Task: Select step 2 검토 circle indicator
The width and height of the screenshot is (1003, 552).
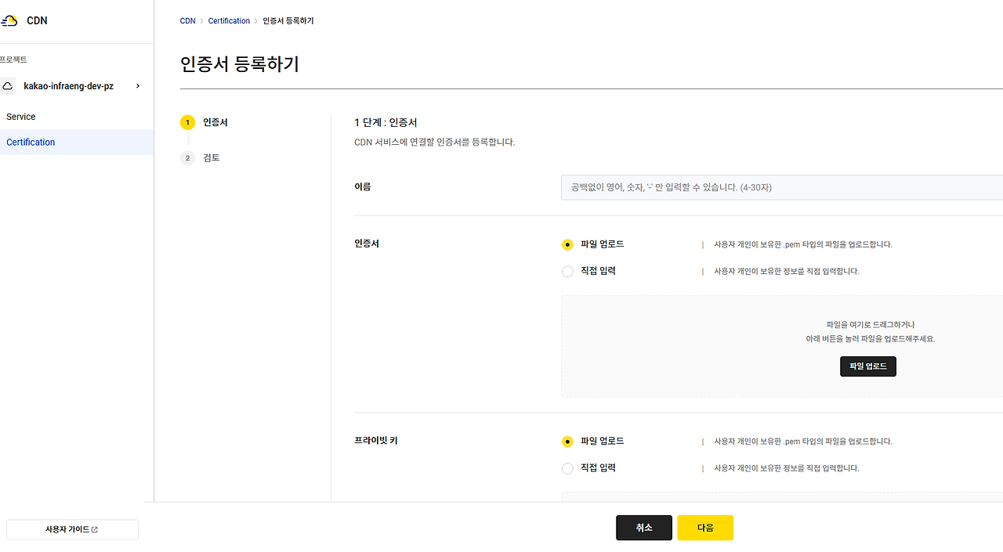Action: click(x=187, y=157)
